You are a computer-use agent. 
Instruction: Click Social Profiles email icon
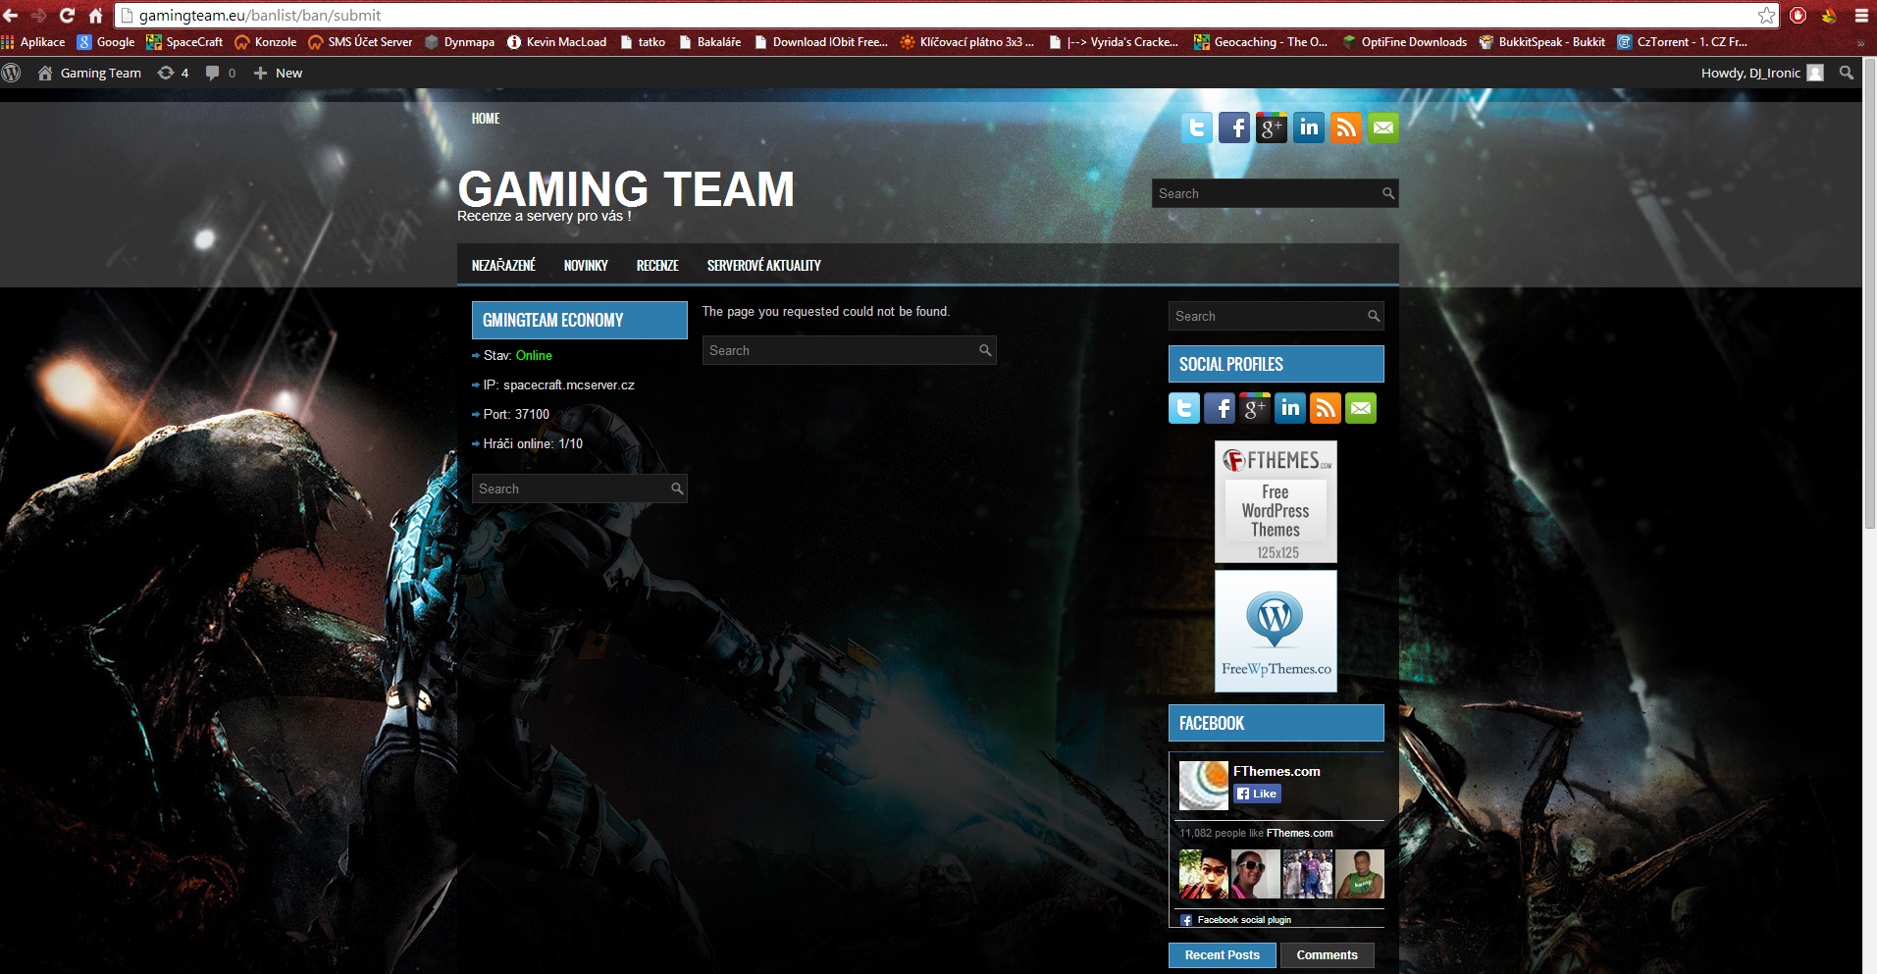[1361, 408]
